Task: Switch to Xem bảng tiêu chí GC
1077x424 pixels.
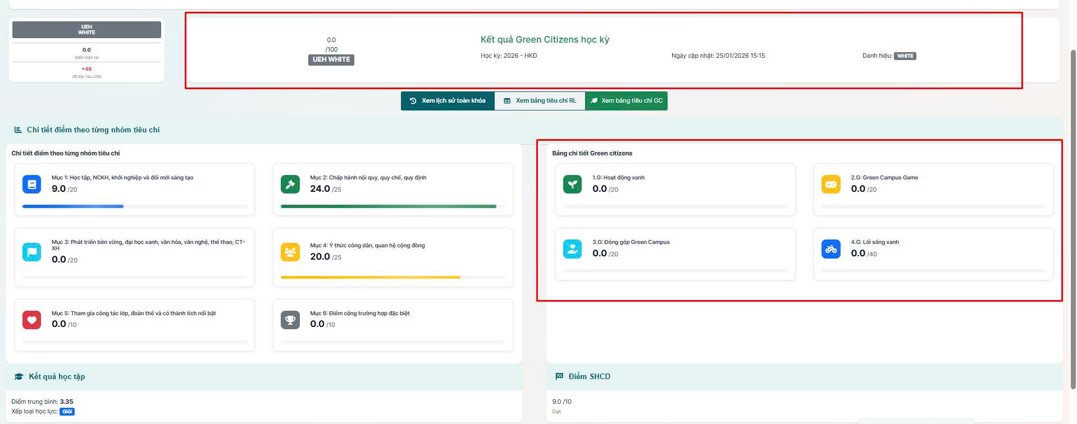Action: coord(626,101)
